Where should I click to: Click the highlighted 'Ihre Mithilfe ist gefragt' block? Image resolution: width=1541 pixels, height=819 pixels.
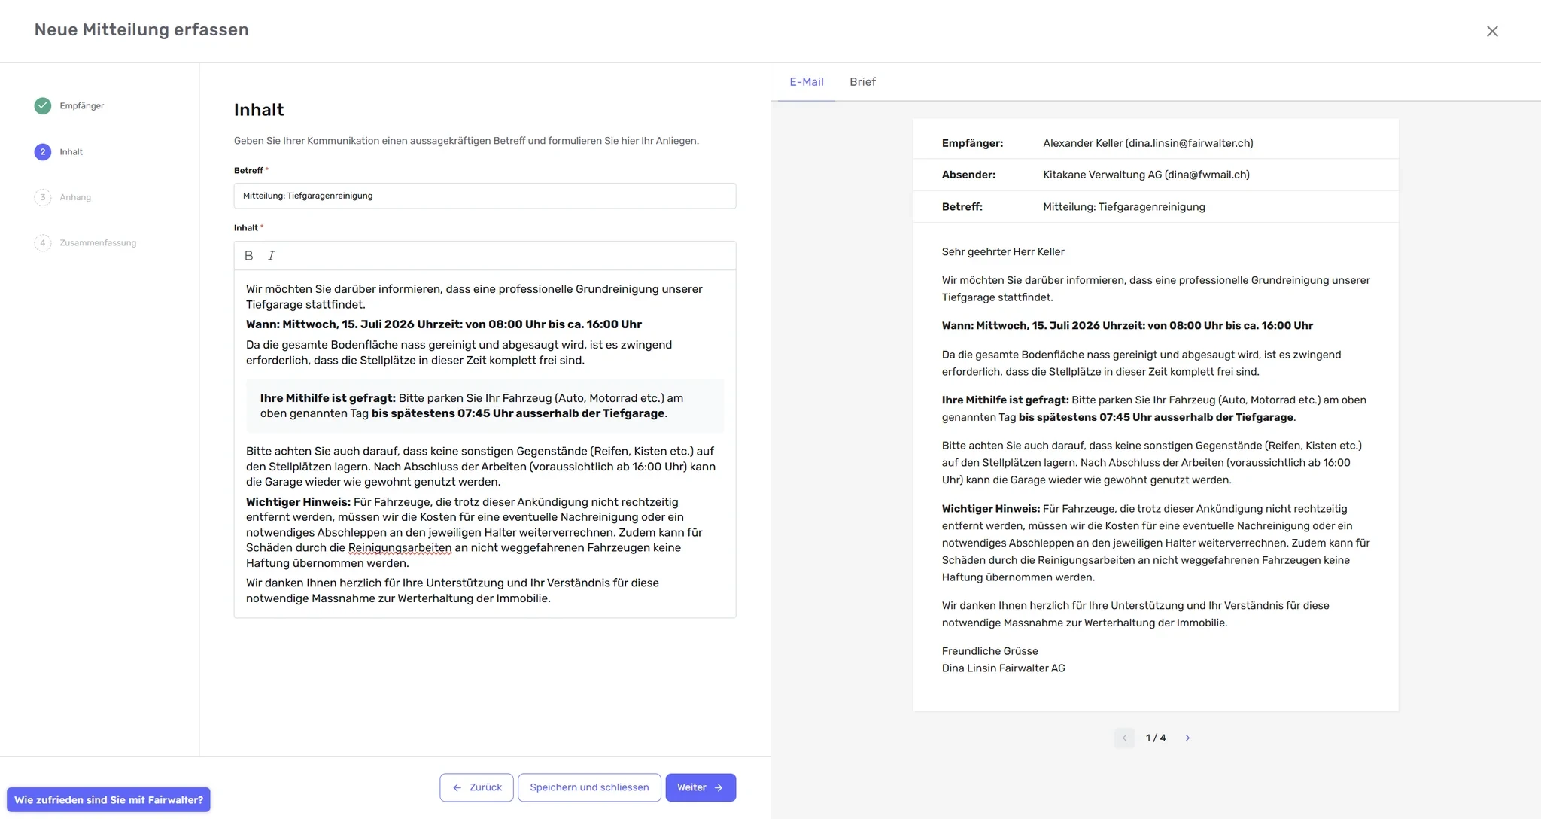click(485, 406)
